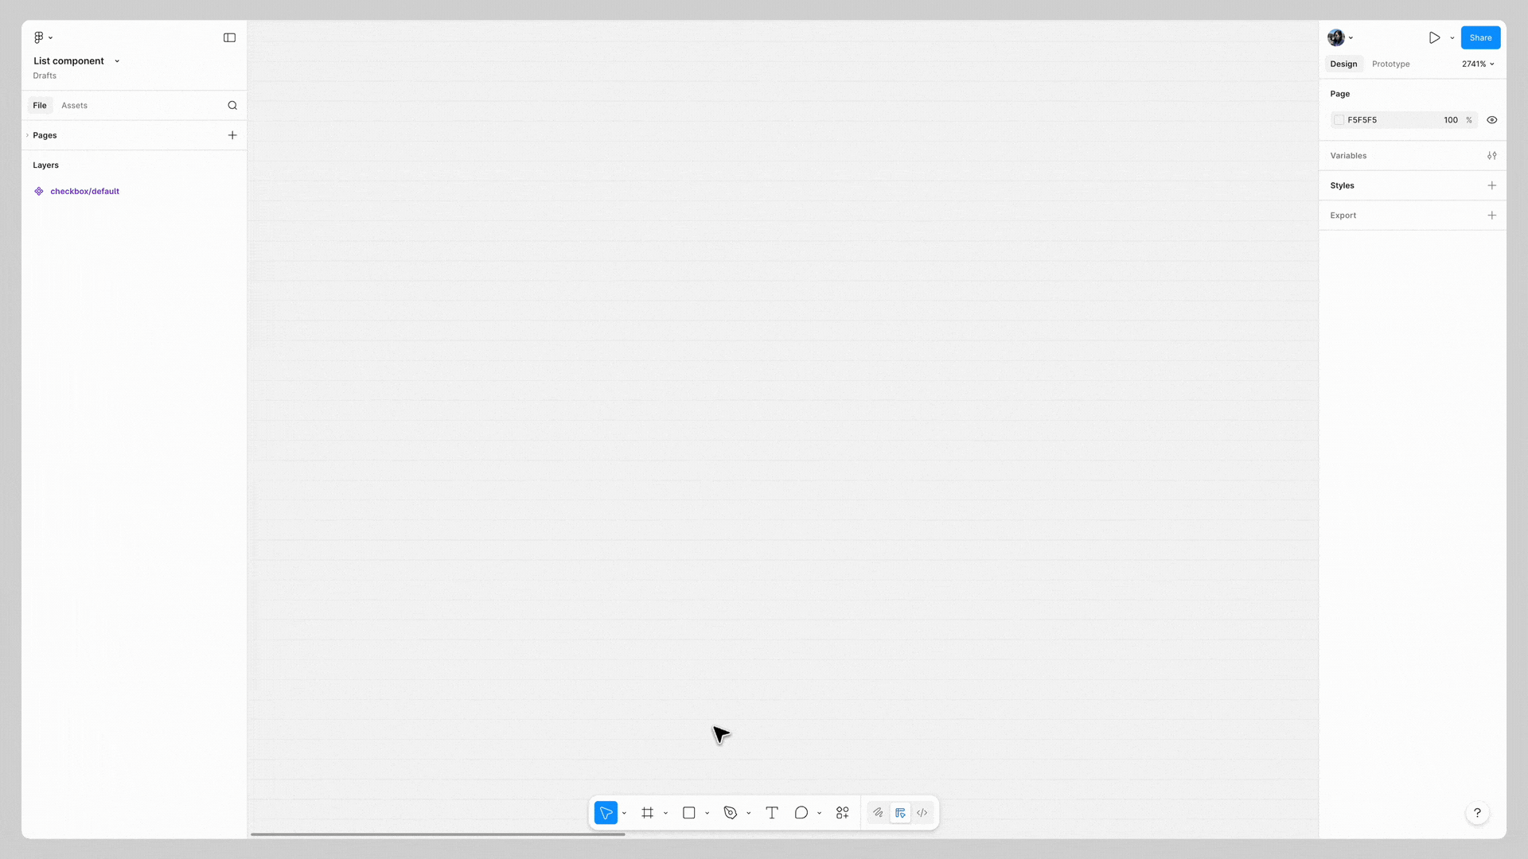Expand the Pages section chevron
This screenshot has width=1528, height=859.
(x=27, y=135)
